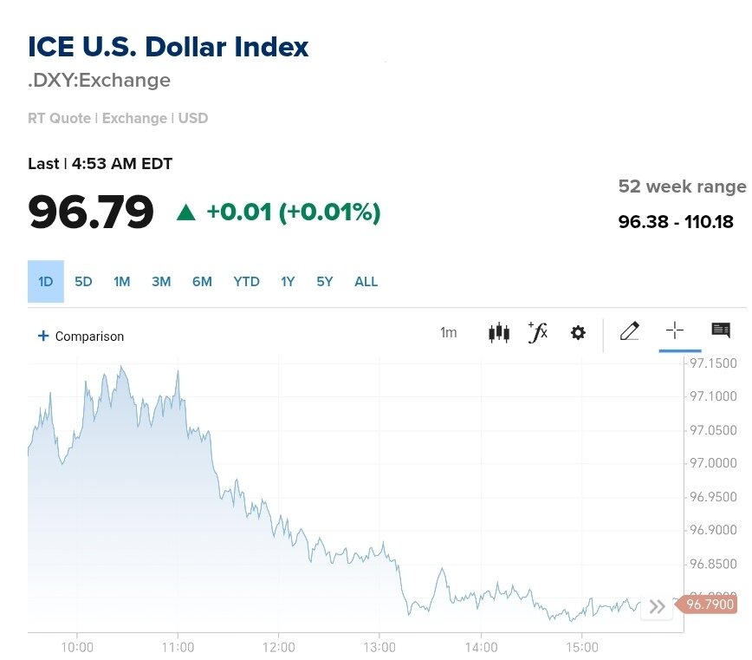Click the double-arrow scroll-to-latest button
752x660 pixels.
657,606
